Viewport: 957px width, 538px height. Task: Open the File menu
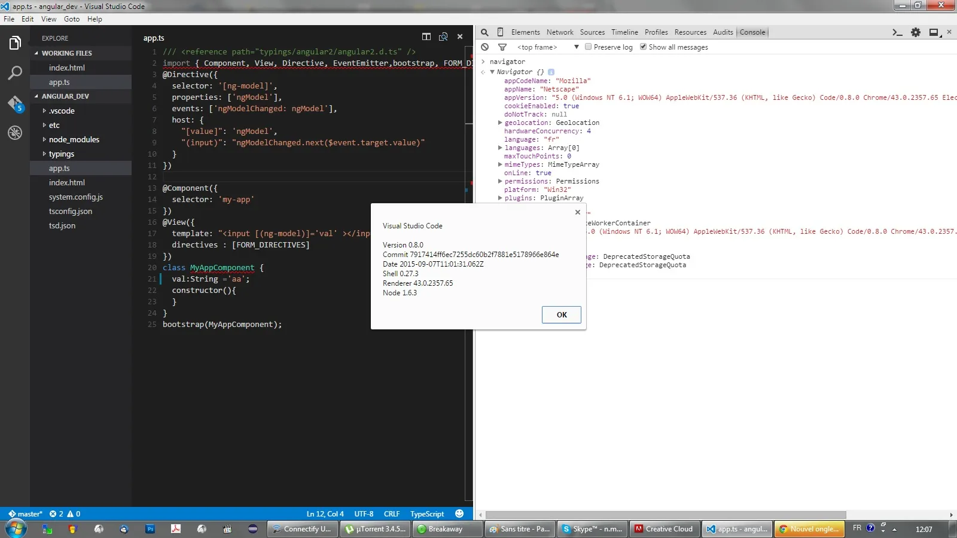coord(9,19)
